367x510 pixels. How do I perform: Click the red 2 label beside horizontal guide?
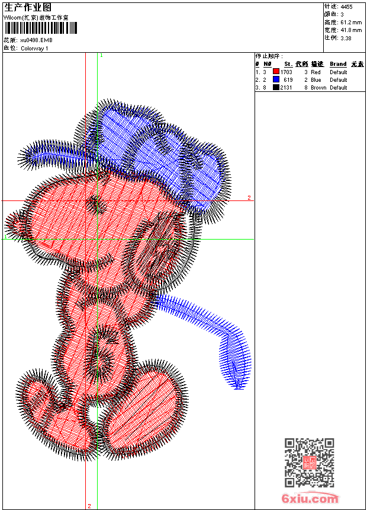[x=249, y=197]
